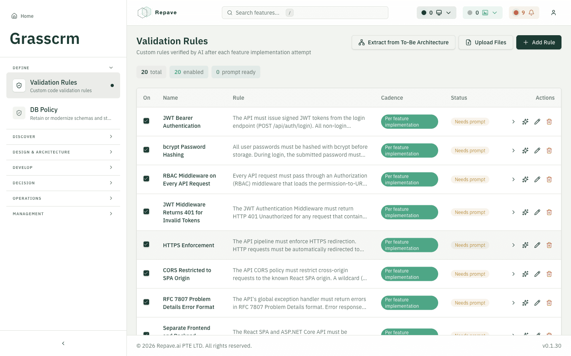Click the Repave logo

pos(157,13)
